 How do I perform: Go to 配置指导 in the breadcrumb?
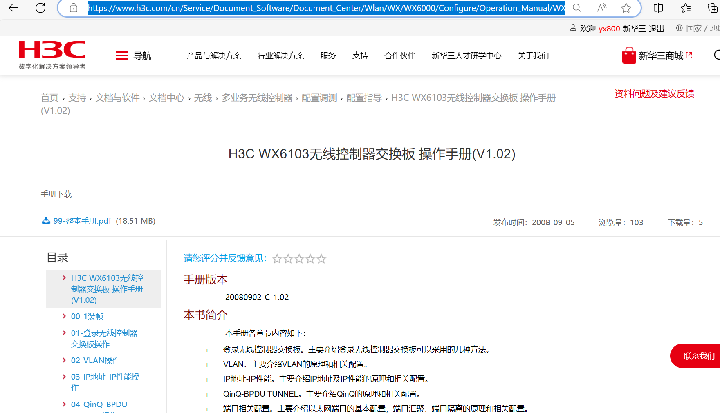364,98
